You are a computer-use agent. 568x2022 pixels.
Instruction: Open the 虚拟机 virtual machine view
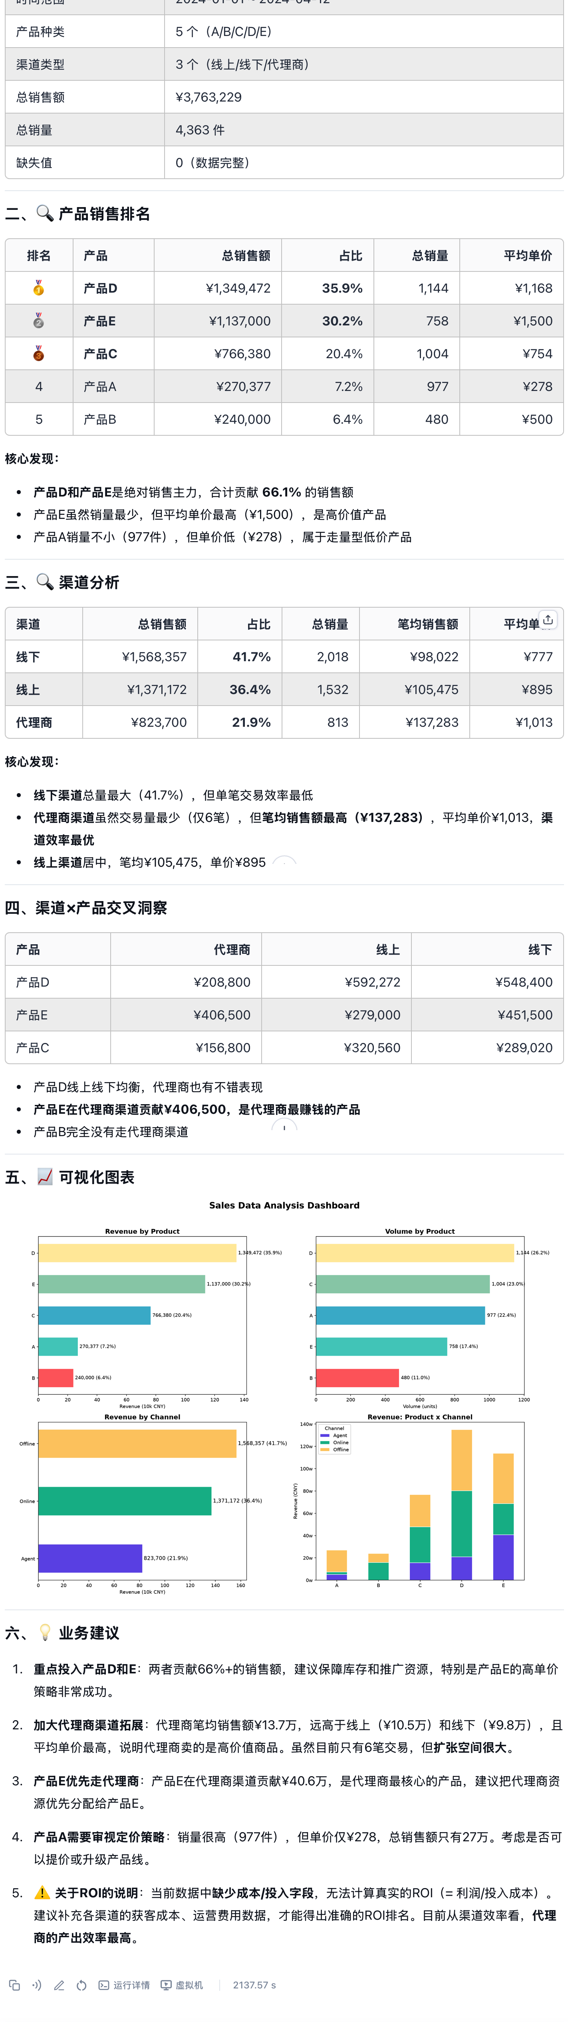coord(182,1985)
